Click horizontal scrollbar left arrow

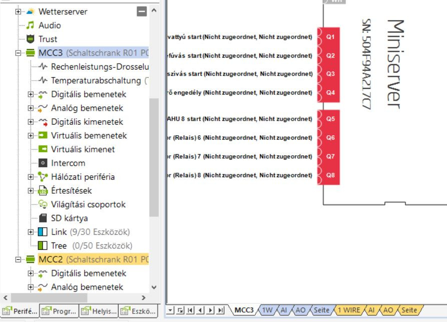pyautogui.click(x=6, y=298)
